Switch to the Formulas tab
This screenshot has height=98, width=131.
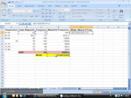[x=41, y=6]
